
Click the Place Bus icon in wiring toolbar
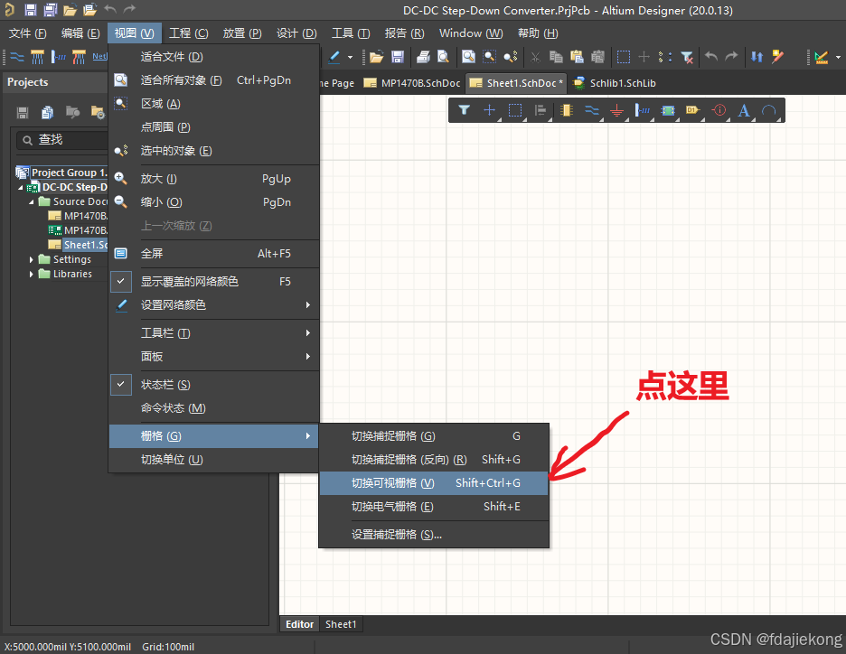[37, 57]
